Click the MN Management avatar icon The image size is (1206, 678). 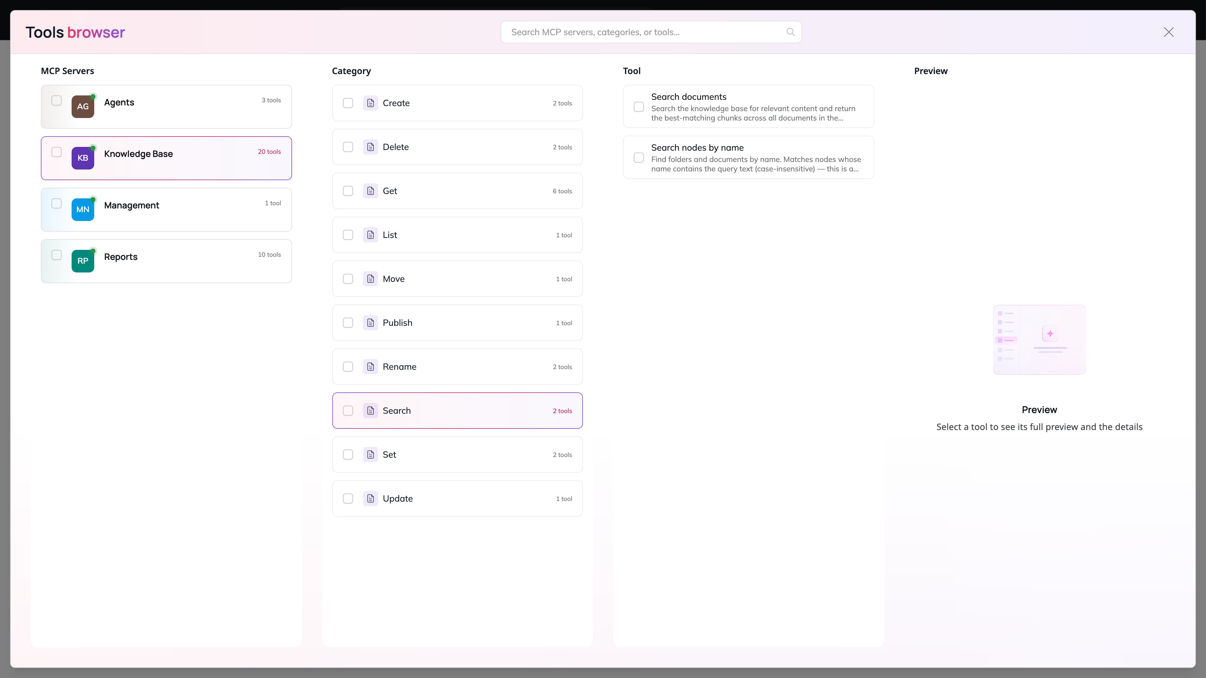pyautogui.click(x=83, y=210)
